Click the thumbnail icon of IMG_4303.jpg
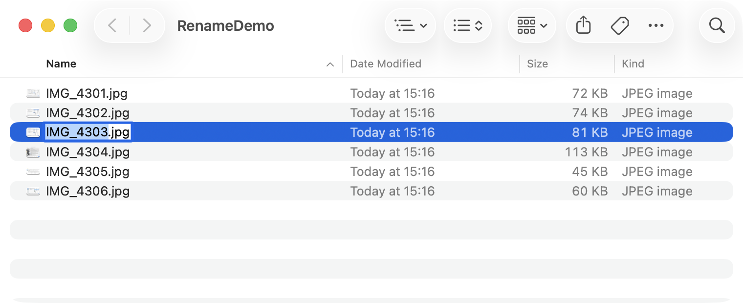The image size is (743, 303). coord(33,132)
